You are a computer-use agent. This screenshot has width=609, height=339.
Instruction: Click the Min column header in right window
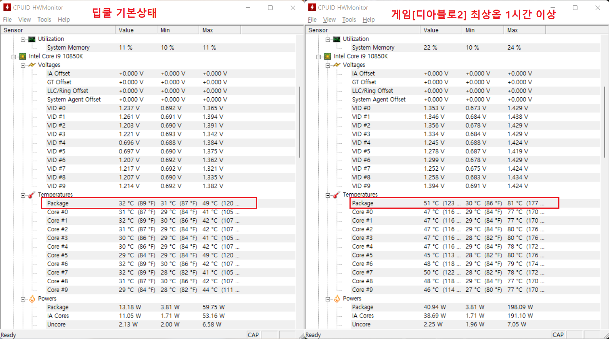[x=483, y=30]
